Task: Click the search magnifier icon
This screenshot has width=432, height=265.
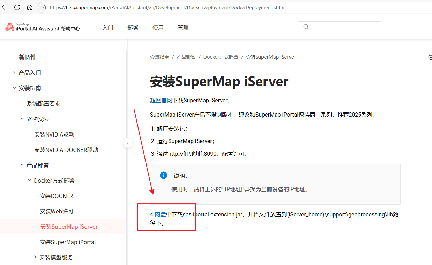Action: (x=306, y=27)
